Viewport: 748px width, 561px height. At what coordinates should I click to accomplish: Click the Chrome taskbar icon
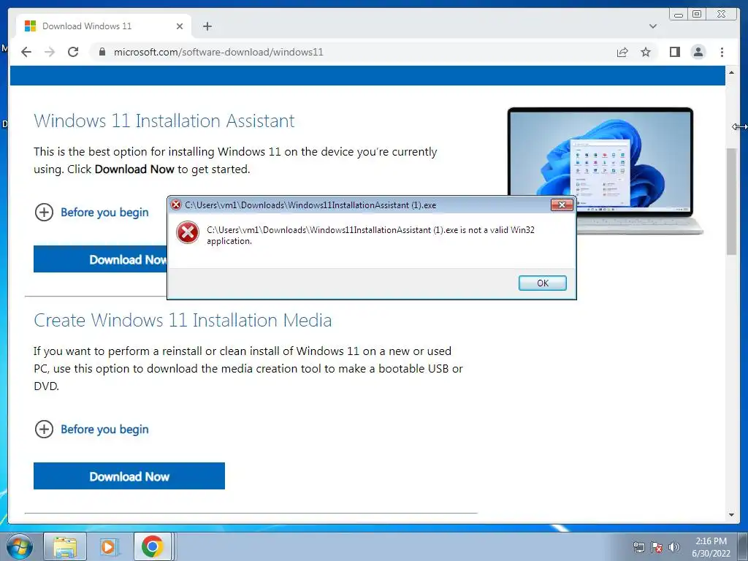click(152, 546)
